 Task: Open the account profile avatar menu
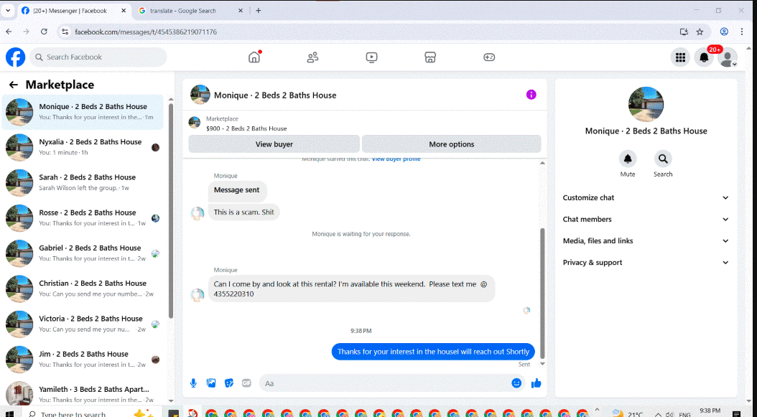[x=727, y=57]
